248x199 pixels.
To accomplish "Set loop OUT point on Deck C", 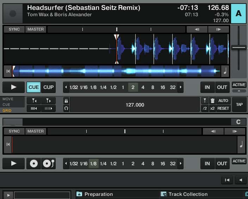I will click(x=222, y=163).
